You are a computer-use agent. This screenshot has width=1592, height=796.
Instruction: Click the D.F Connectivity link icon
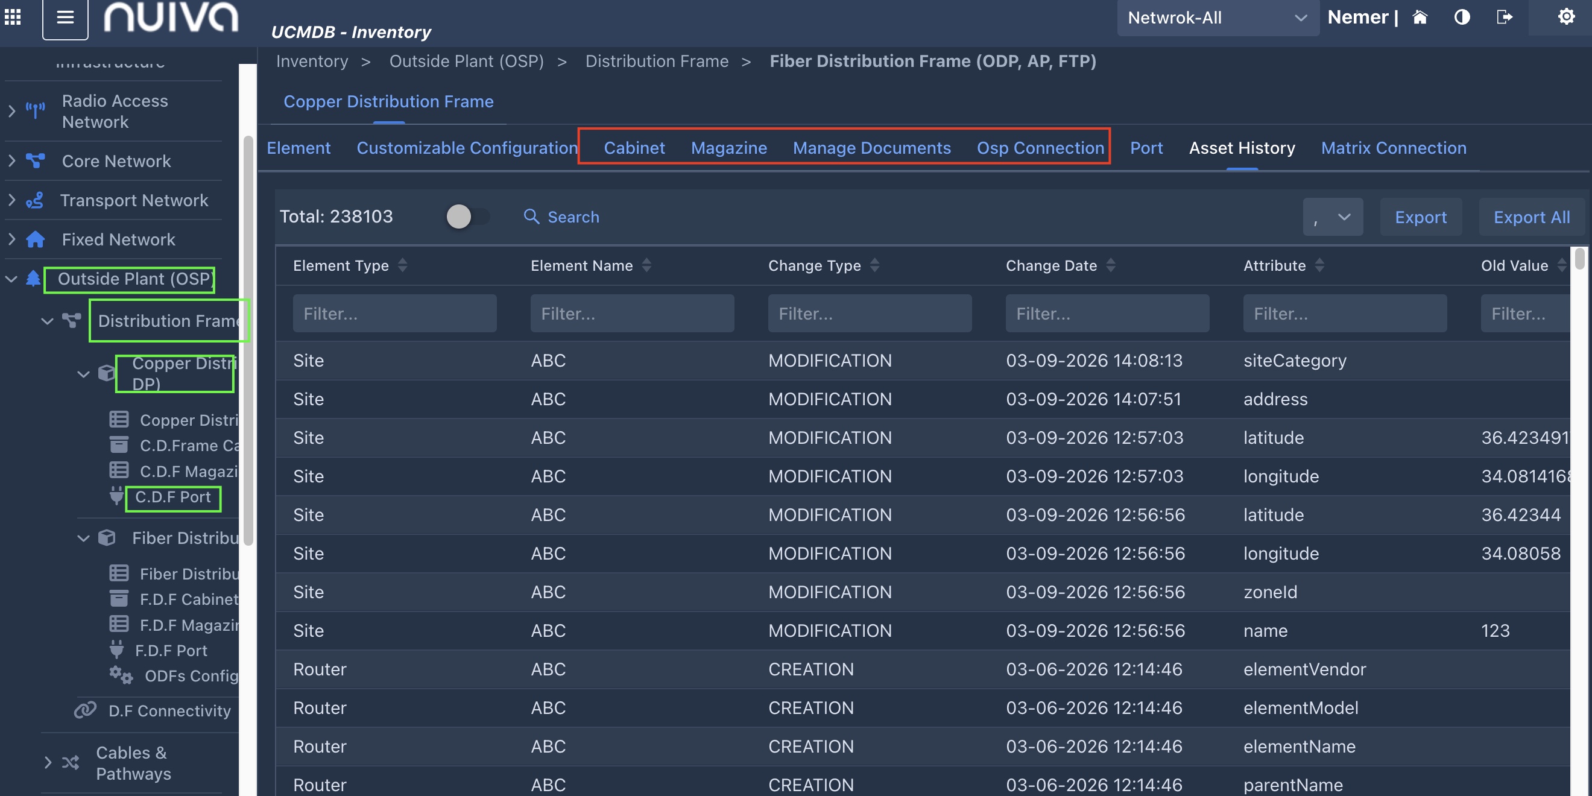(x=85, y=710)
